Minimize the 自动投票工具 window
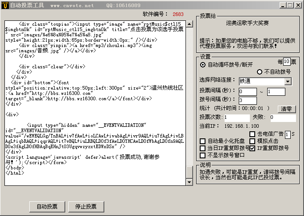Screen dimensions: 304x216 coord(282,5)
